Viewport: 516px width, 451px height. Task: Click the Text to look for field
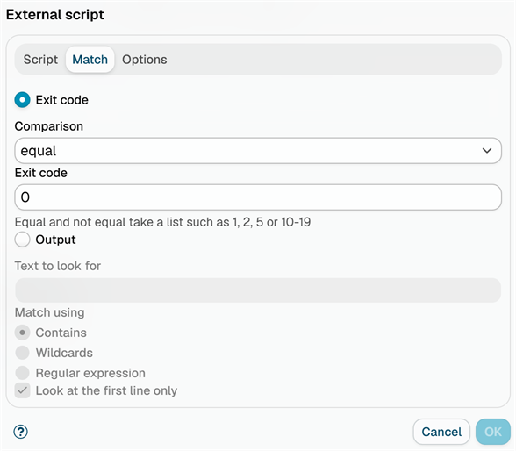click(258, 290)
